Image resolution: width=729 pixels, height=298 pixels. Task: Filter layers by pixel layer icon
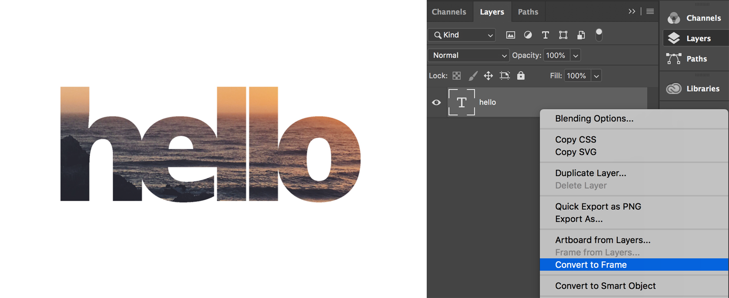(x=510, y=35)
